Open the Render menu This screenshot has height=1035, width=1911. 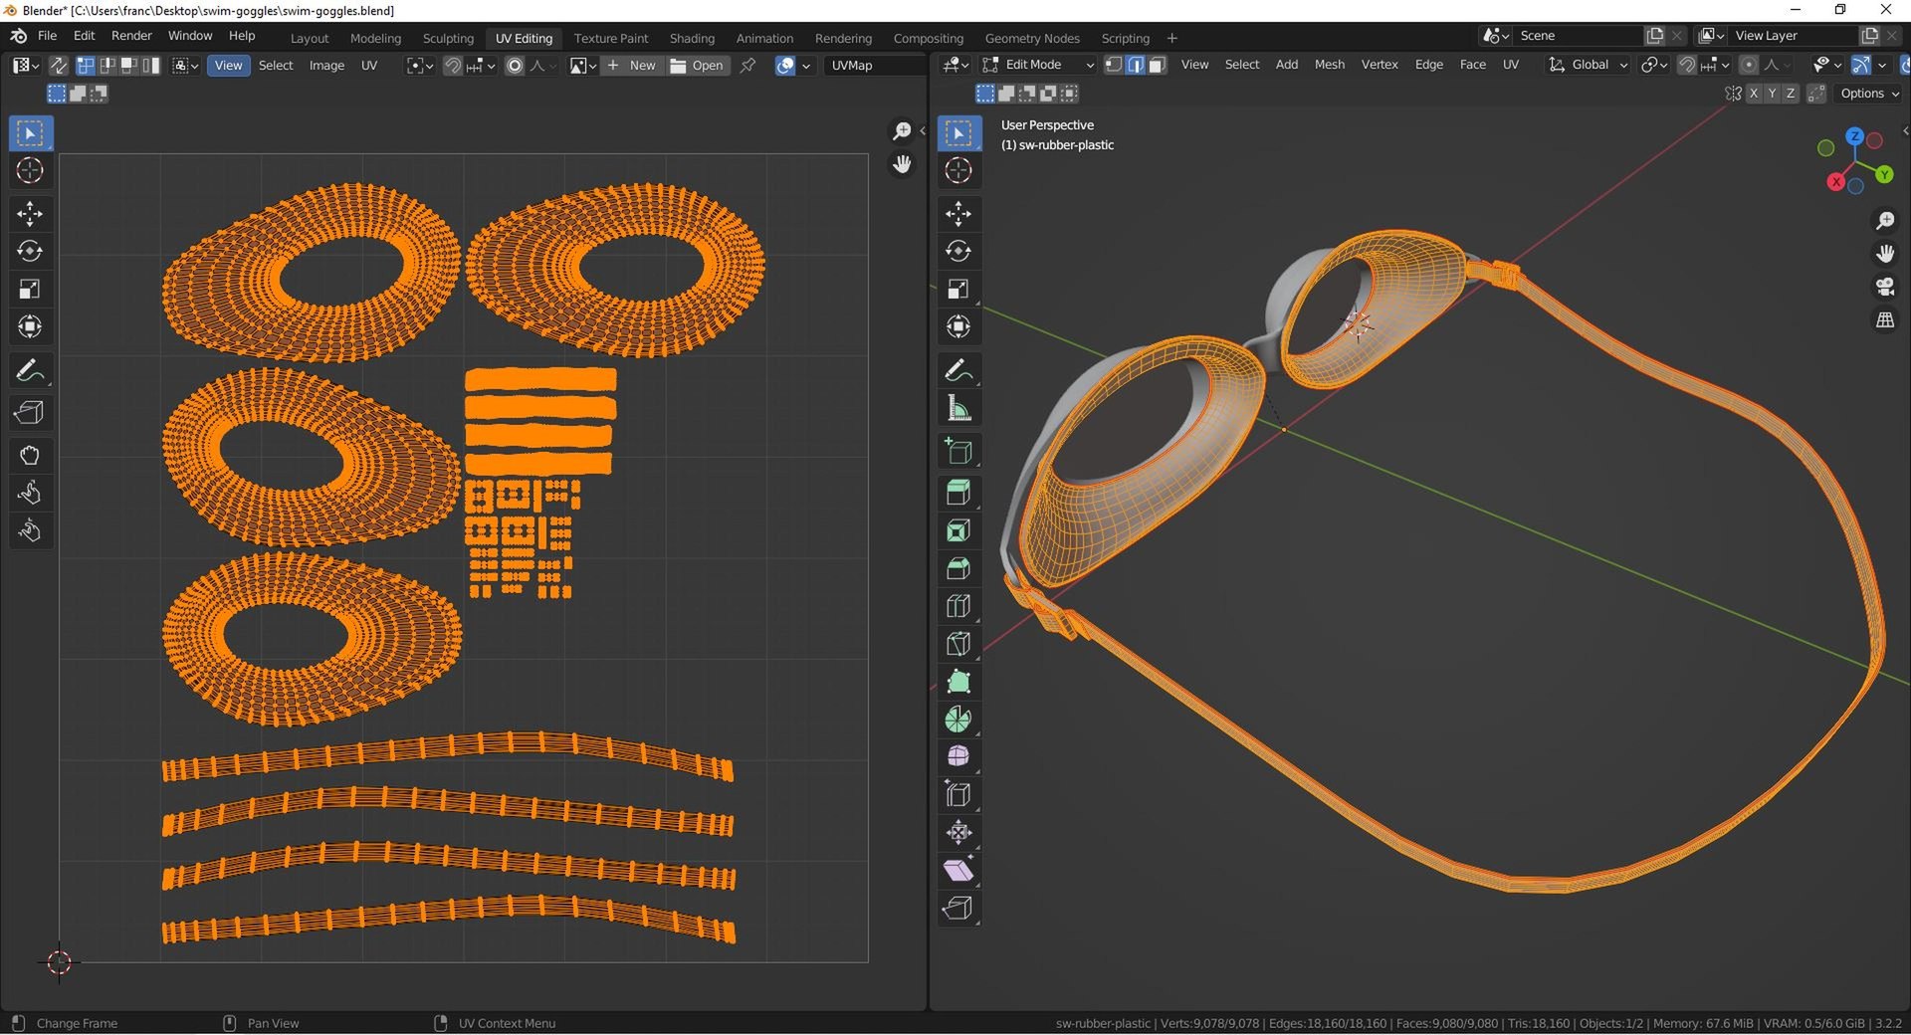pos(131,36)
